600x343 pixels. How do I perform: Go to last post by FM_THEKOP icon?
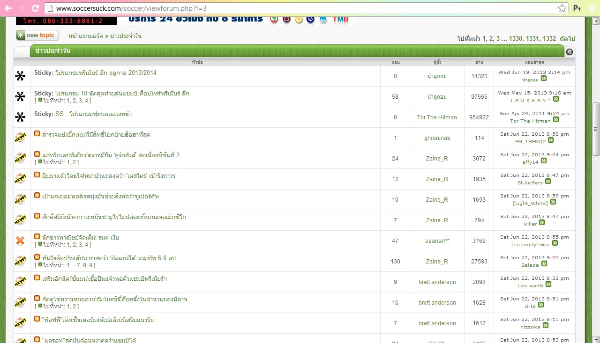(551, 141)
